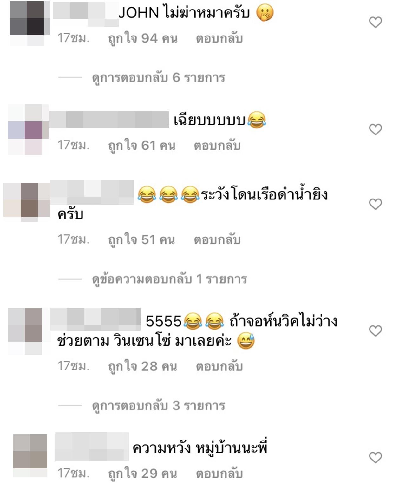Reply to the comment with 51 likes
Viewport: 406px width, 497px height.
(x=217, y=239)
